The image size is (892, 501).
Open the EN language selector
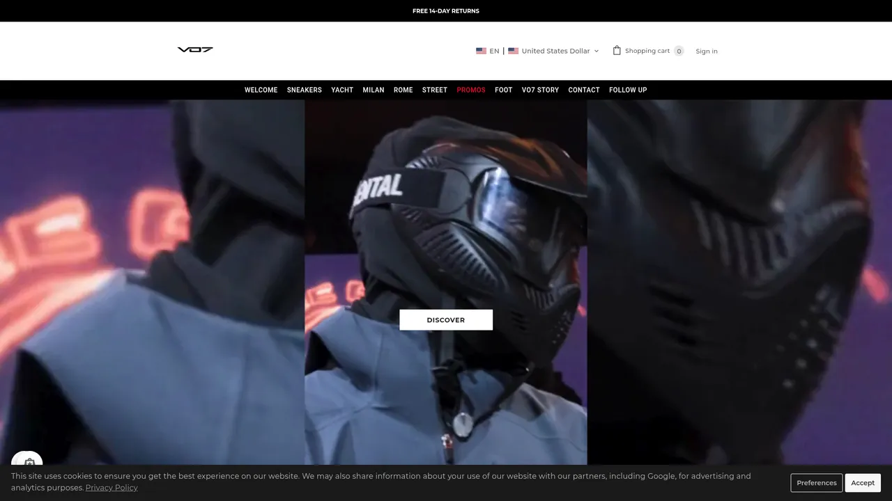pos(488,51)
